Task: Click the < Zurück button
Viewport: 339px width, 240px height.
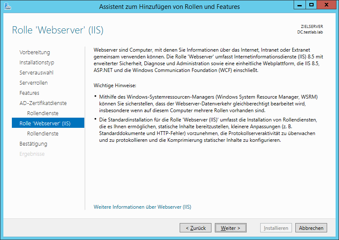Action: coord(195,228)
